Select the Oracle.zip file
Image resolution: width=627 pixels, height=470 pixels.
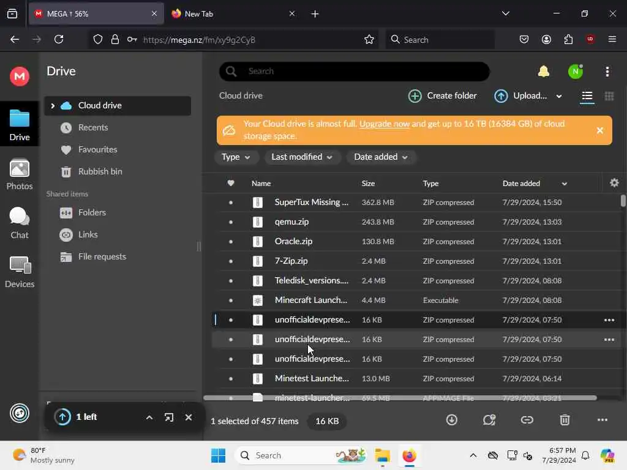tap(416, 241)
